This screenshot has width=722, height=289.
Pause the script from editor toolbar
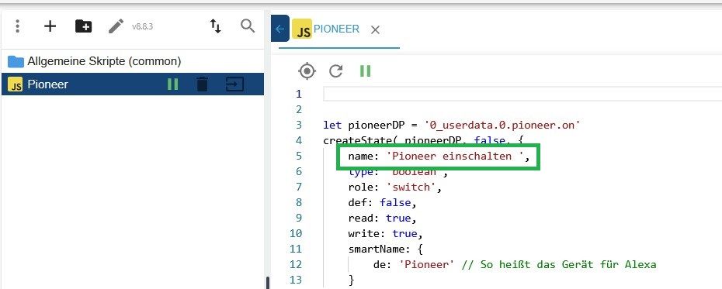(x=365, y=71)
